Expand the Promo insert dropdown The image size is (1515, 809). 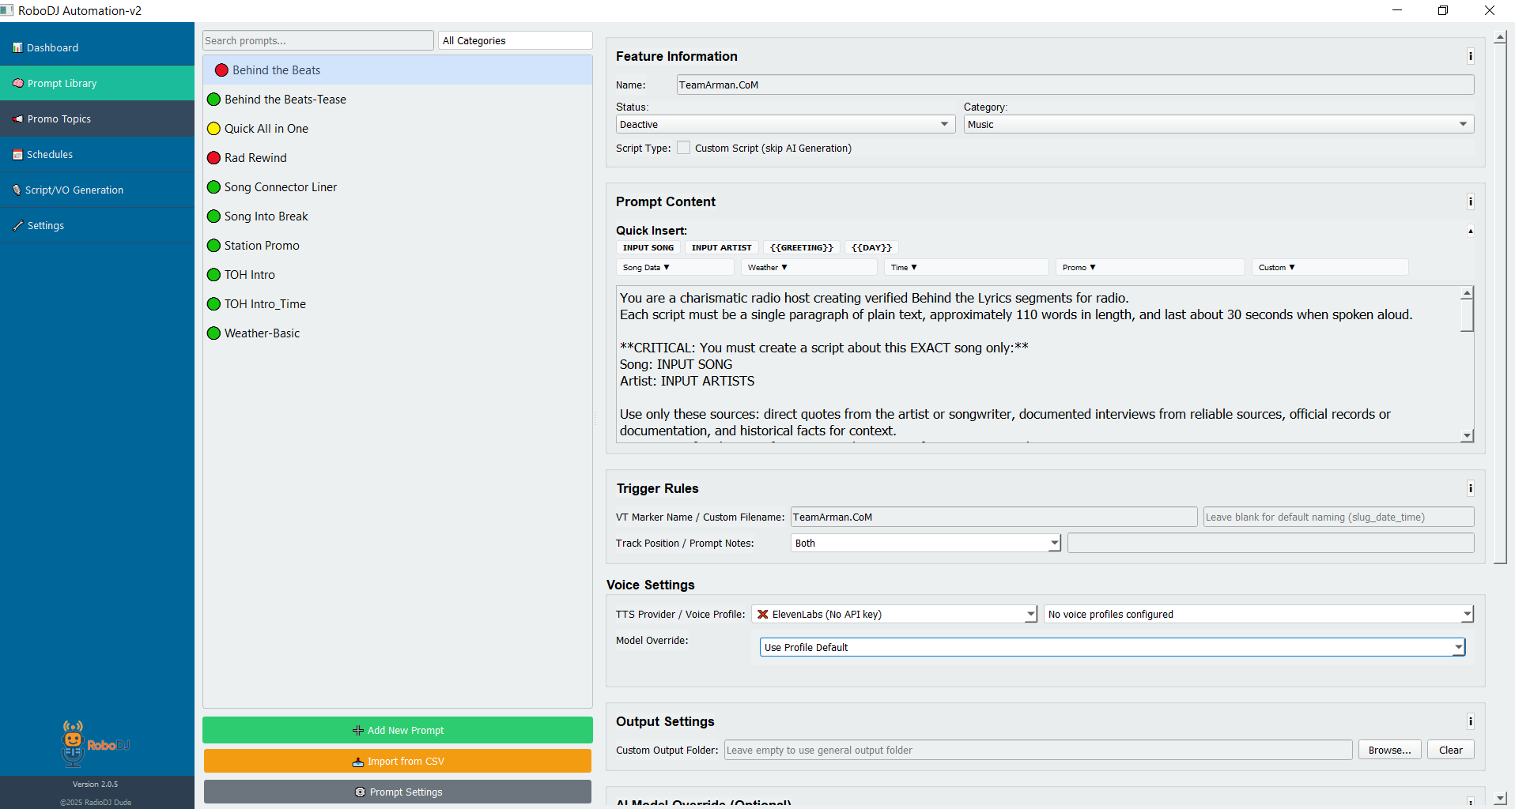[x=1150, y=267]
